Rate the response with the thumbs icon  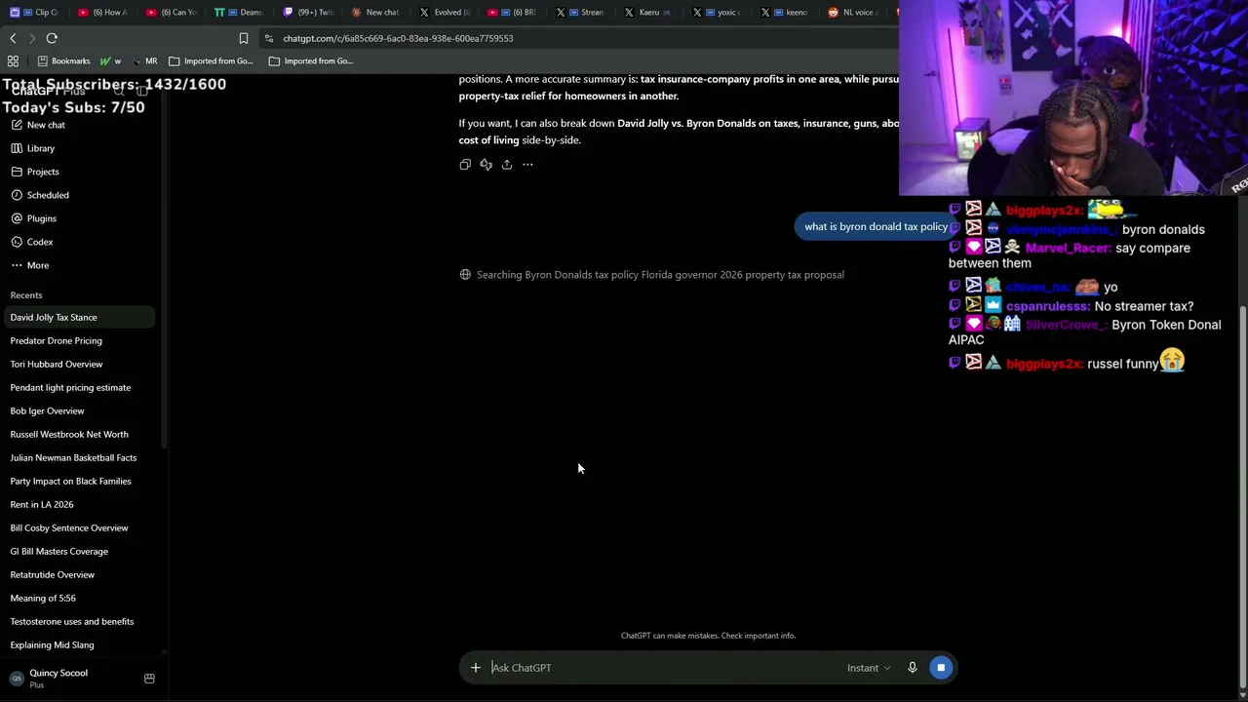(486, 165)
